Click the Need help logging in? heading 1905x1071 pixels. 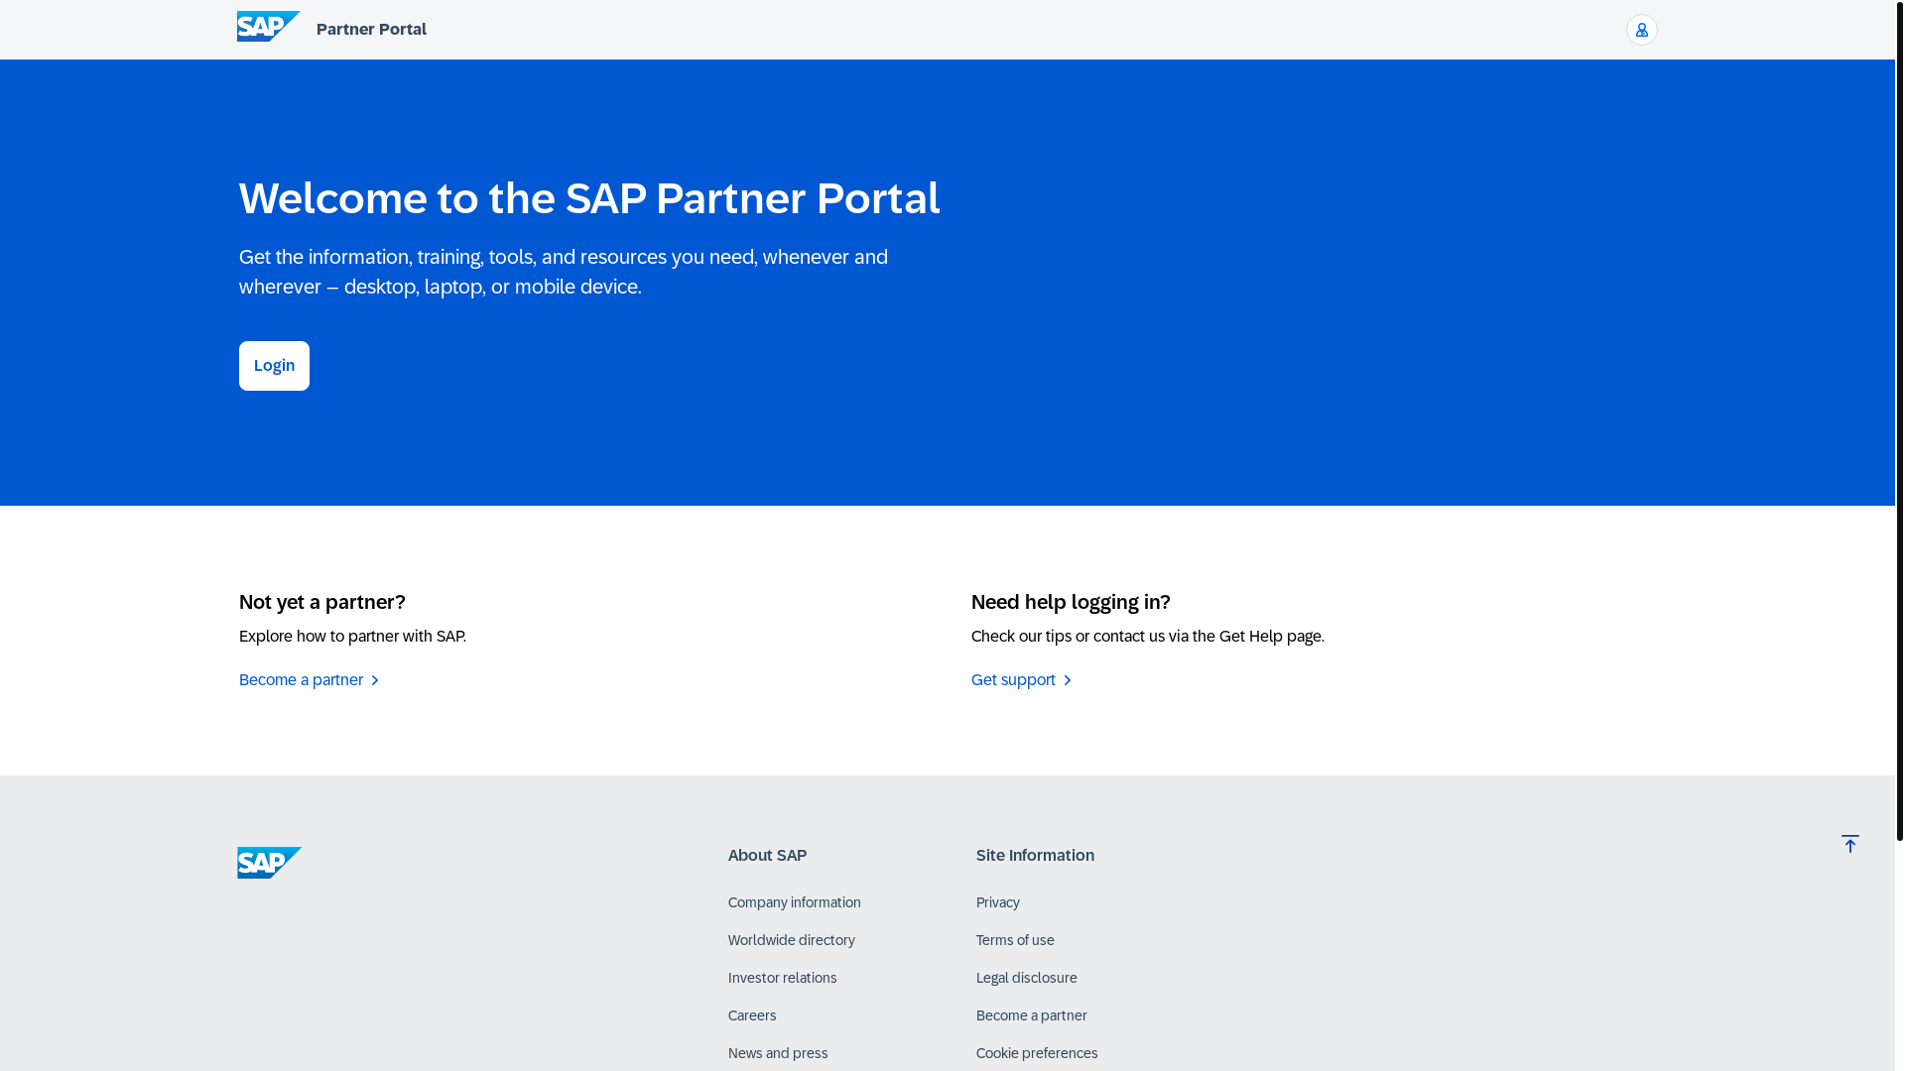(1071, 602)
